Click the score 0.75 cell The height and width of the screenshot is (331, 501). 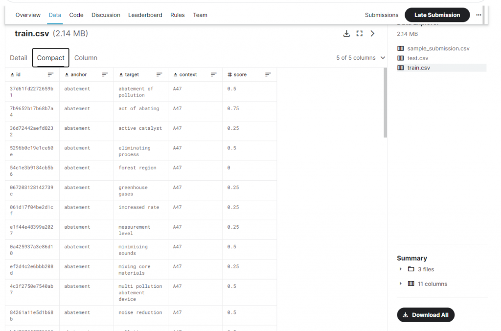(250, 111)
